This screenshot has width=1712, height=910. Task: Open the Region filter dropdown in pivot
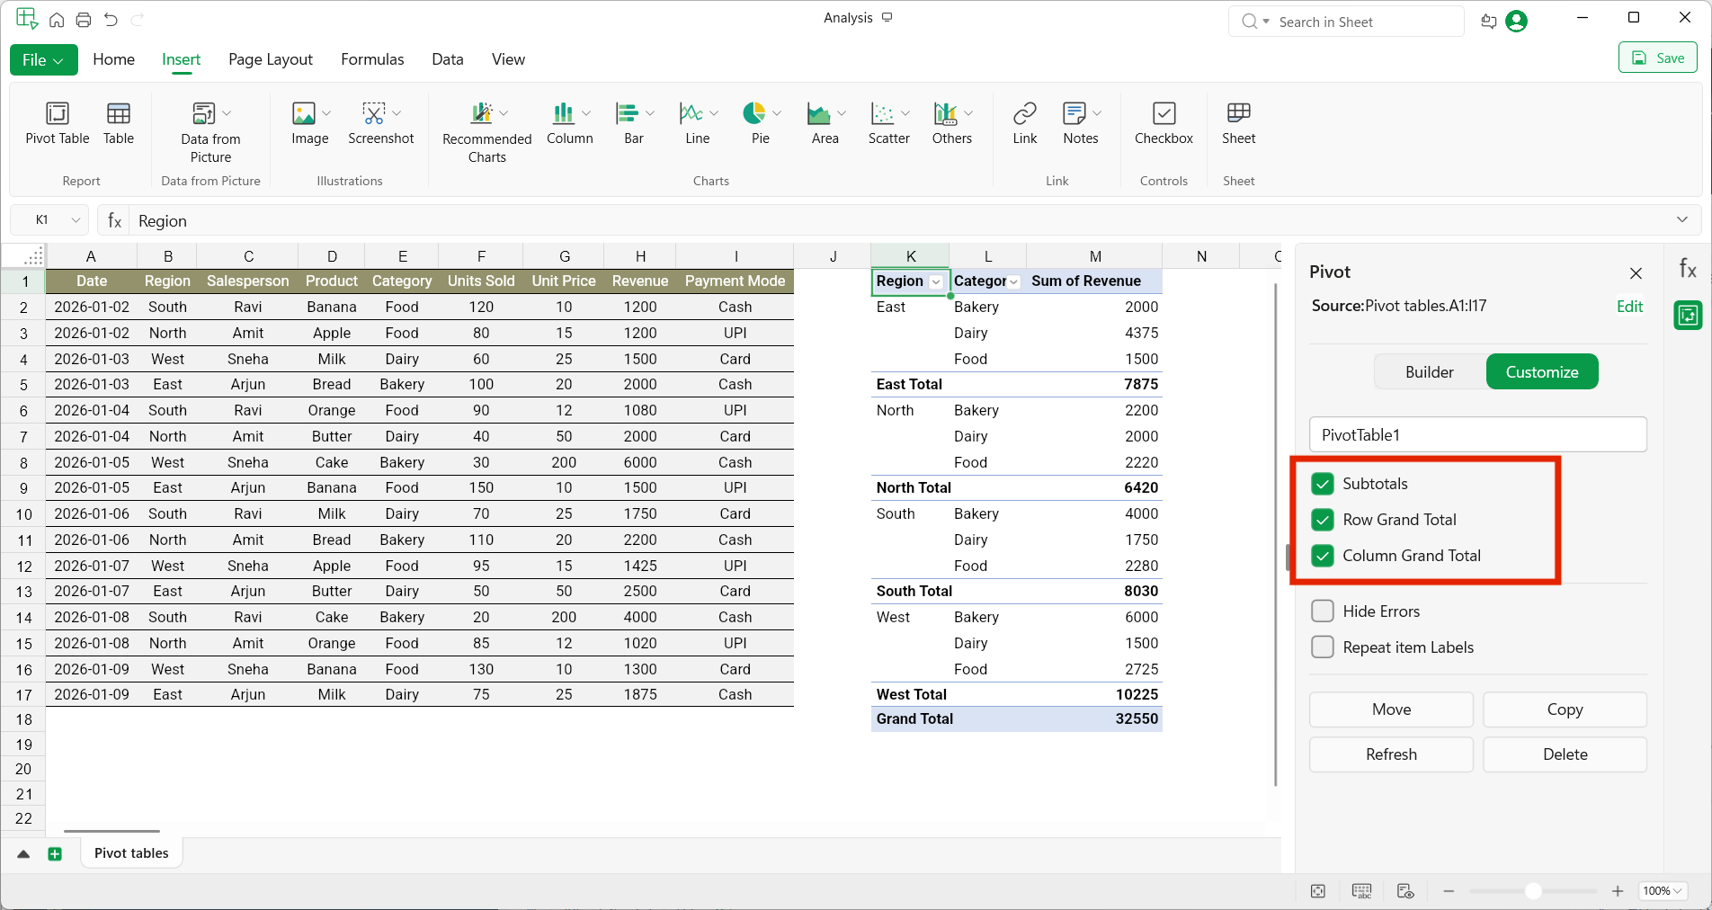pos(936,282)
